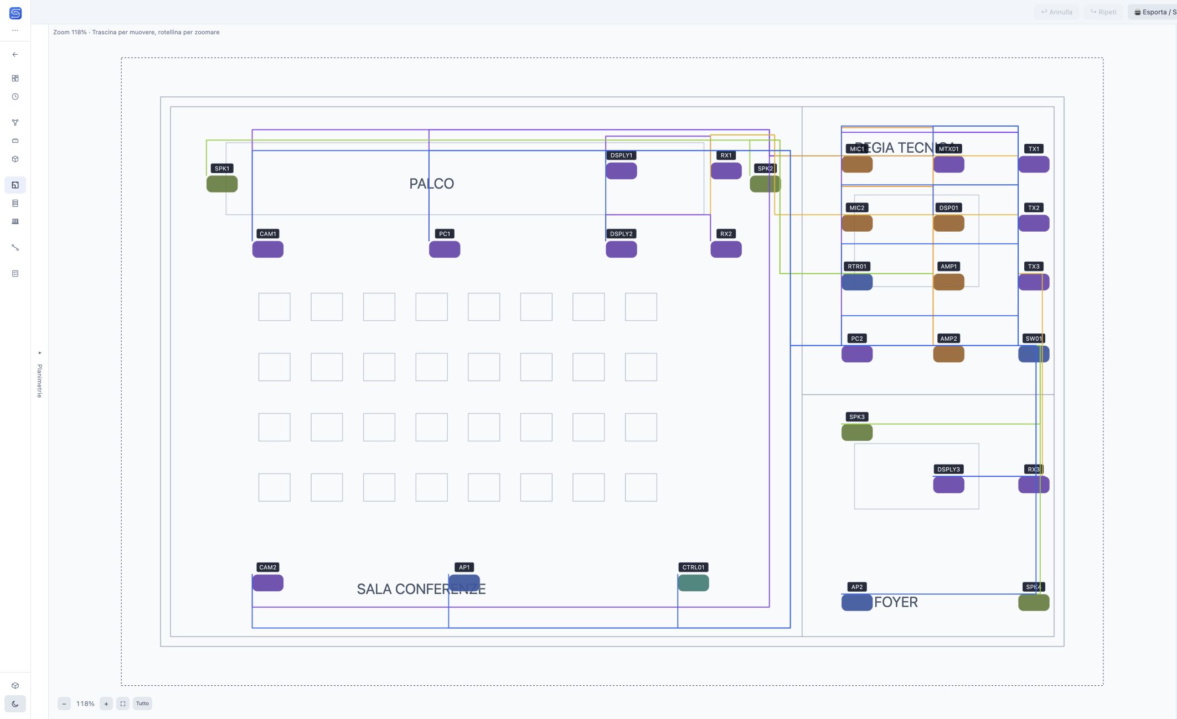Select the SW01 switch device
This screenshot has width=1177, height=719.
point(1034,354)
